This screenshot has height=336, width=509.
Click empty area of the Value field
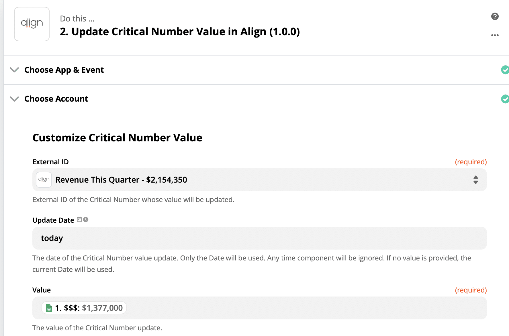pos(287,308)
